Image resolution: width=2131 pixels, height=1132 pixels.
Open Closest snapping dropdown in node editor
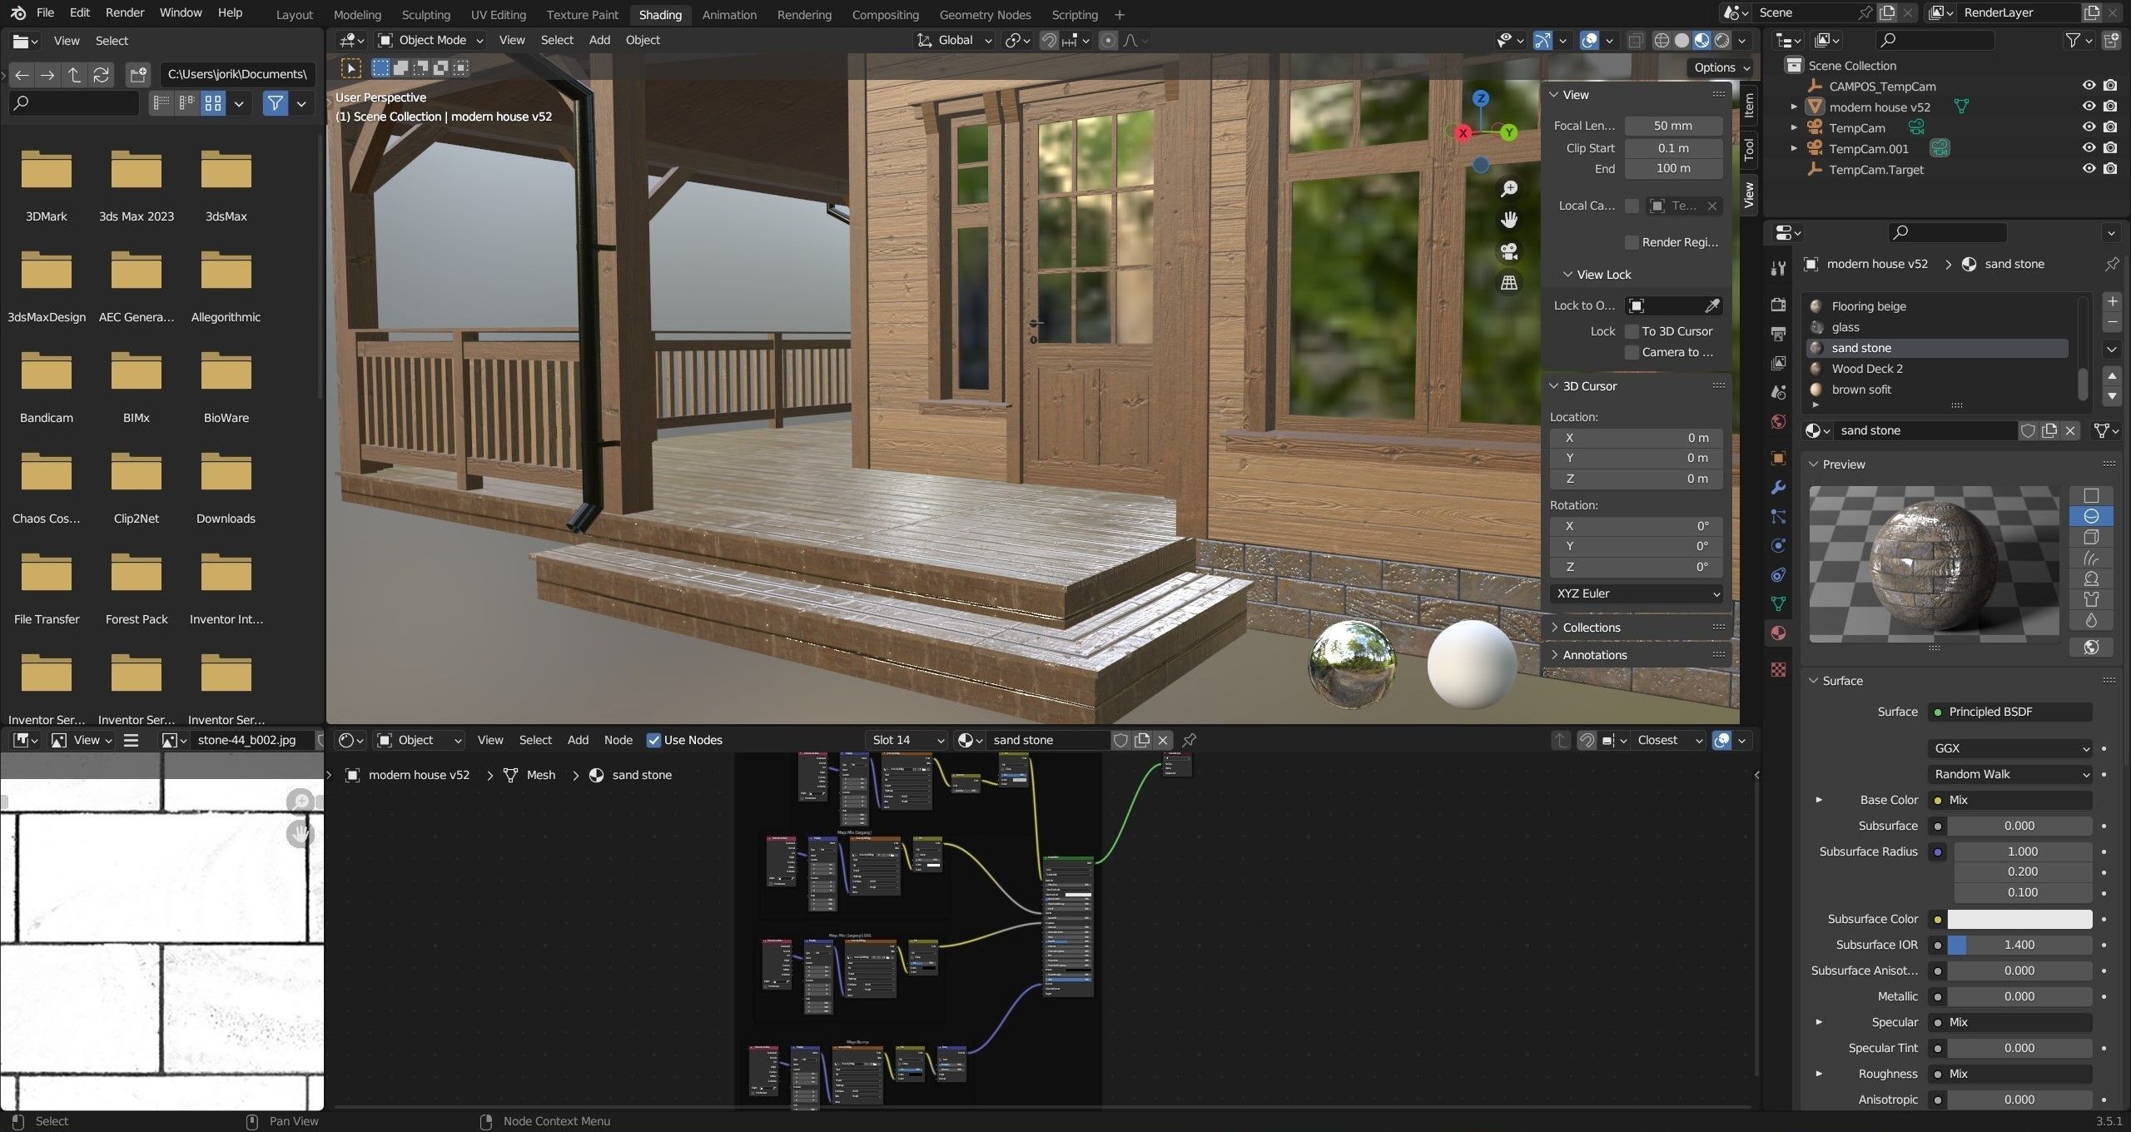pyautogui.click(x=1669, y=740)
